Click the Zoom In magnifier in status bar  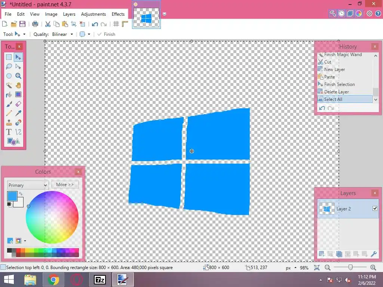[x=373, y=268]
